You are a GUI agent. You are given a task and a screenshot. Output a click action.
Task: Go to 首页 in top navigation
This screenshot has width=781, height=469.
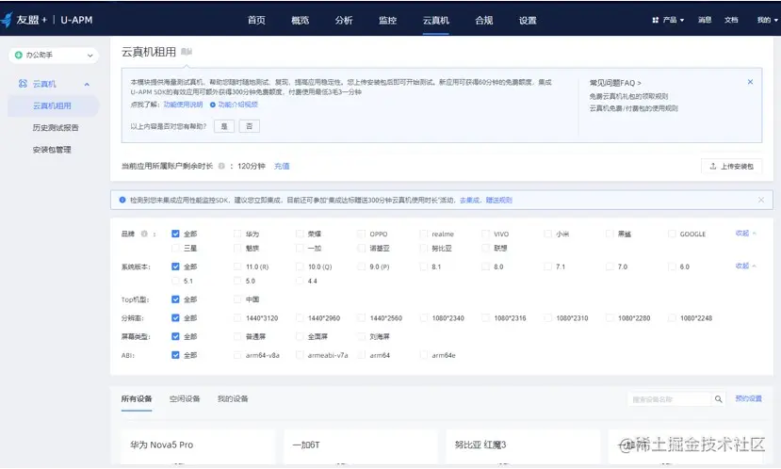tap(256, 20)
